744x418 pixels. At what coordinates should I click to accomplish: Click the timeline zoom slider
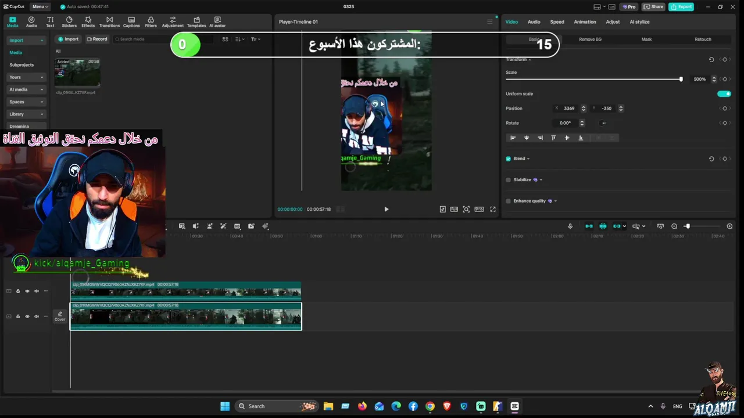point(687,226)
